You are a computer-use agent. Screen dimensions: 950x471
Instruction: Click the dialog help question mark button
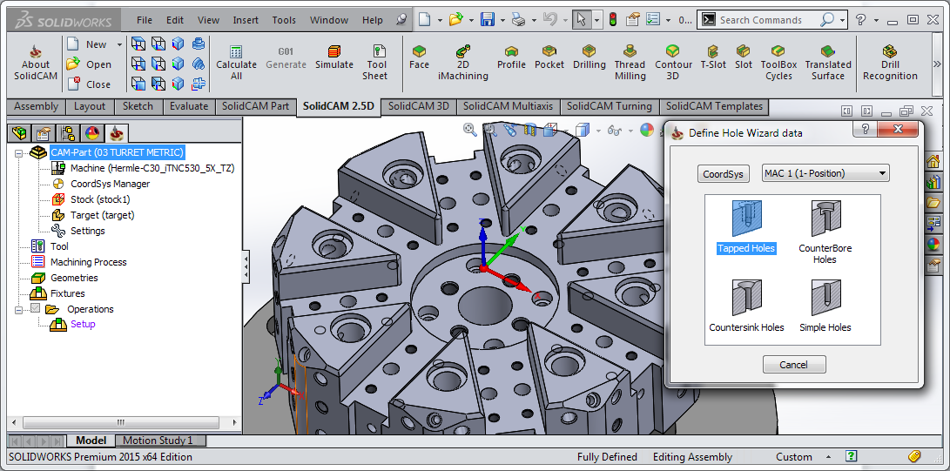tap(866, 129)
